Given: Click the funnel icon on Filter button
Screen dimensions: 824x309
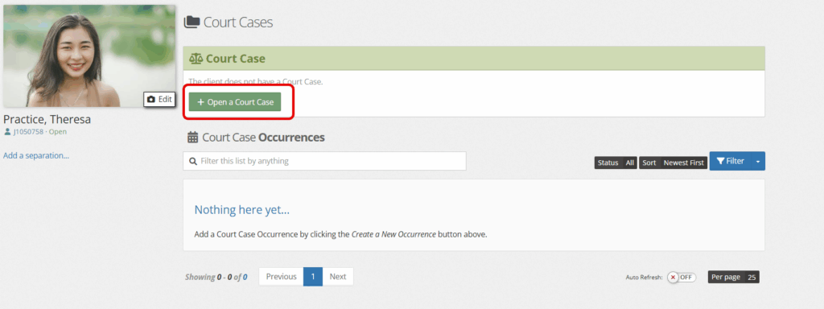Looking at the screenshot, I should coord(721,161).
